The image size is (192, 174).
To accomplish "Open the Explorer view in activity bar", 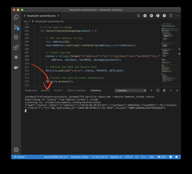I will (16, 17).
